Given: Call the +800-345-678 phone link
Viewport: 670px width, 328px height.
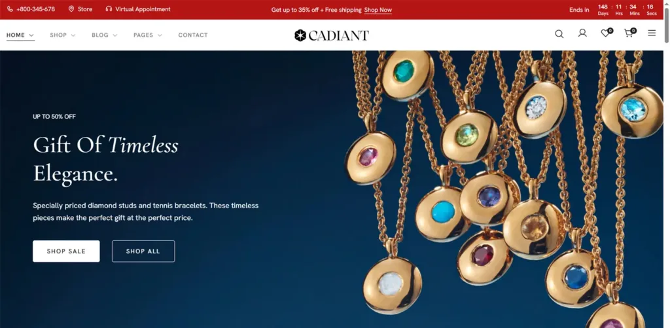Looking at the screenshot, I should click(36, 9).
